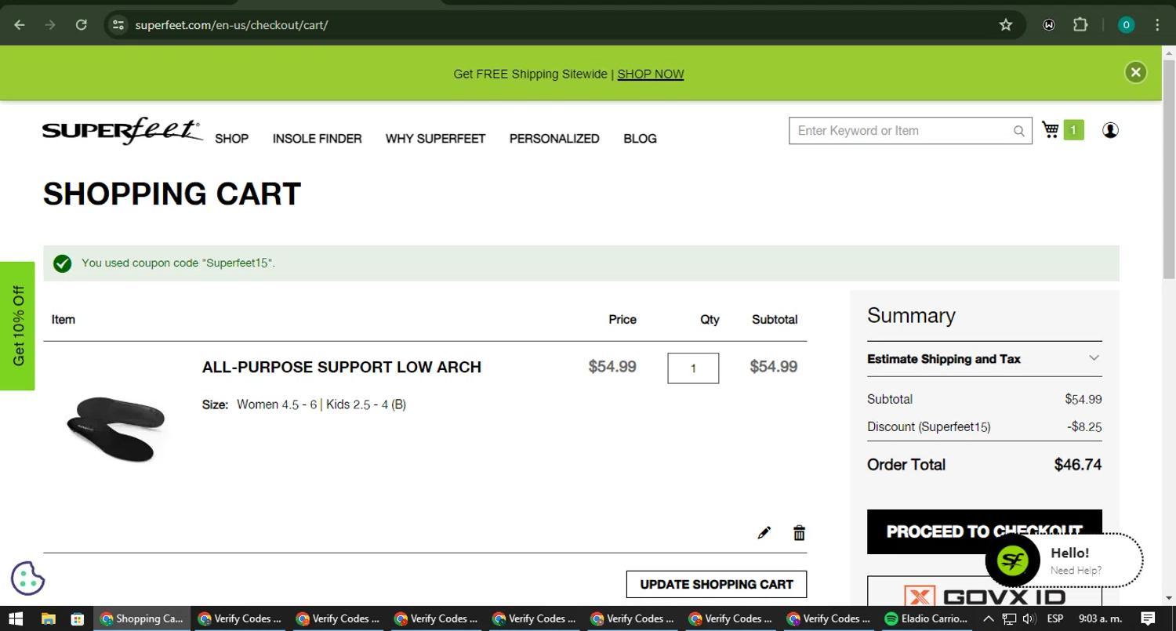This screenshot has height=631, width=1176.
Task: Open the volume control in the tray
Action: click(x=1029, y=618)
